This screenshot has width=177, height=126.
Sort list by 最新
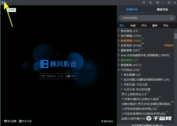[x=155, y=25]
